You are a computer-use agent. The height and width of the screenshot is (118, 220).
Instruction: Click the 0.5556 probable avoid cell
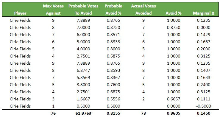pyautogui.click(x=113, y=99)
